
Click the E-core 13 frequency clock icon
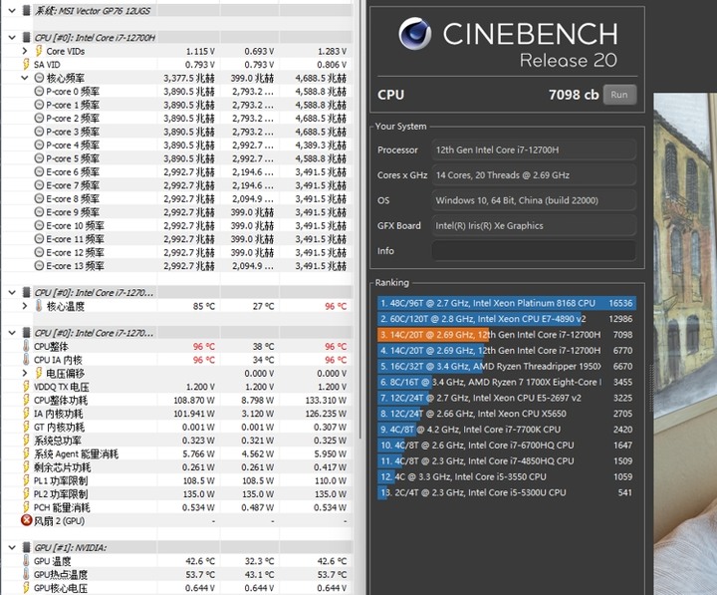point(39,265)
